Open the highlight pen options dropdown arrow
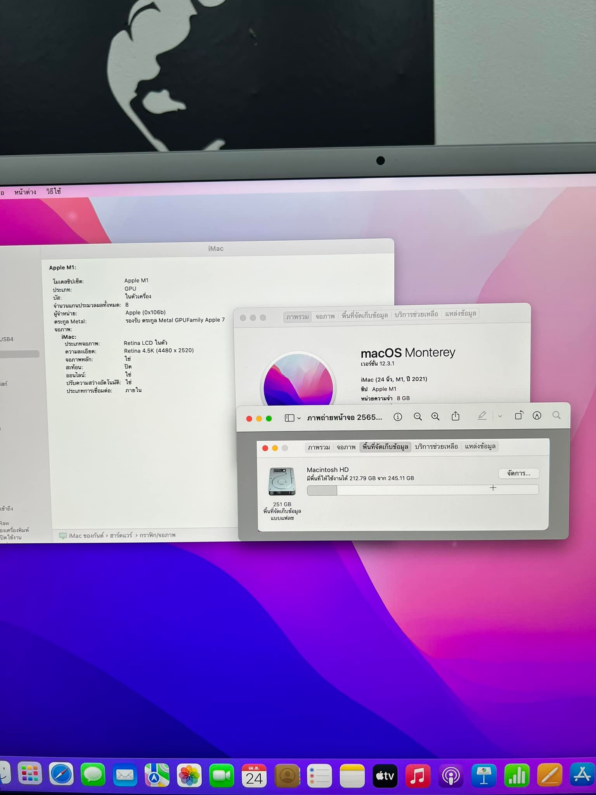596x795 pixels. [x=500, y=416]
